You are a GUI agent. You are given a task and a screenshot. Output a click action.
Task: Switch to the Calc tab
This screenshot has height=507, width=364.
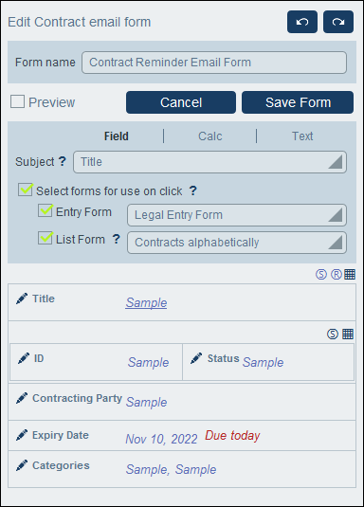tap(210, 136)
